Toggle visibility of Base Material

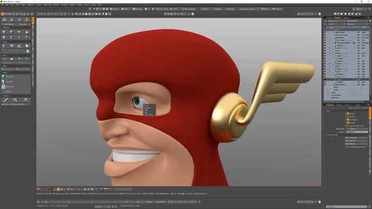click(x=325, y=84)
